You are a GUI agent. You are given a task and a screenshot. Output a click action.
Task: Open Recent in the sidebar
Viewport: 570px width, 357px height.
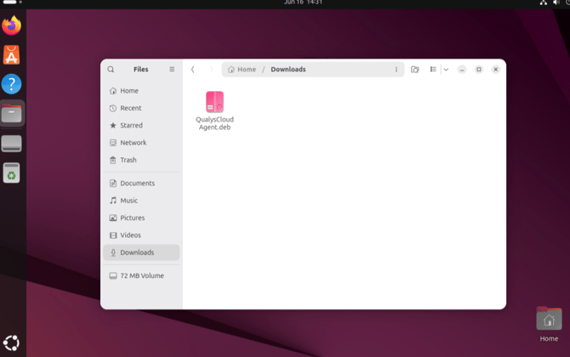click(141, 108)
